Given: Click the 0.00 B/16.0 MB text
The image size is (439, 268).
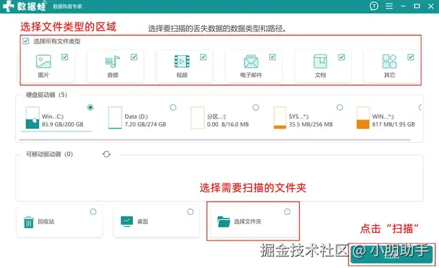Looking at the screenshot, I should [x=228, y=125].
